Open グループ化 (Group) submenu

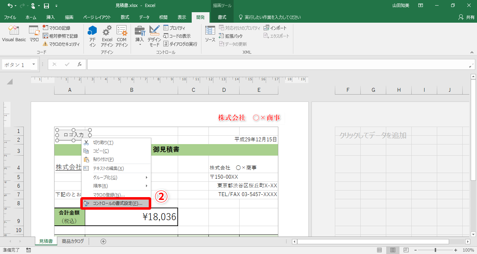click(x=116, y=177)
